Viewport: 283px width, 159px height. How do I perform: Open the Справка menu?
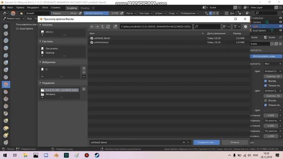[x=55, y=8]
